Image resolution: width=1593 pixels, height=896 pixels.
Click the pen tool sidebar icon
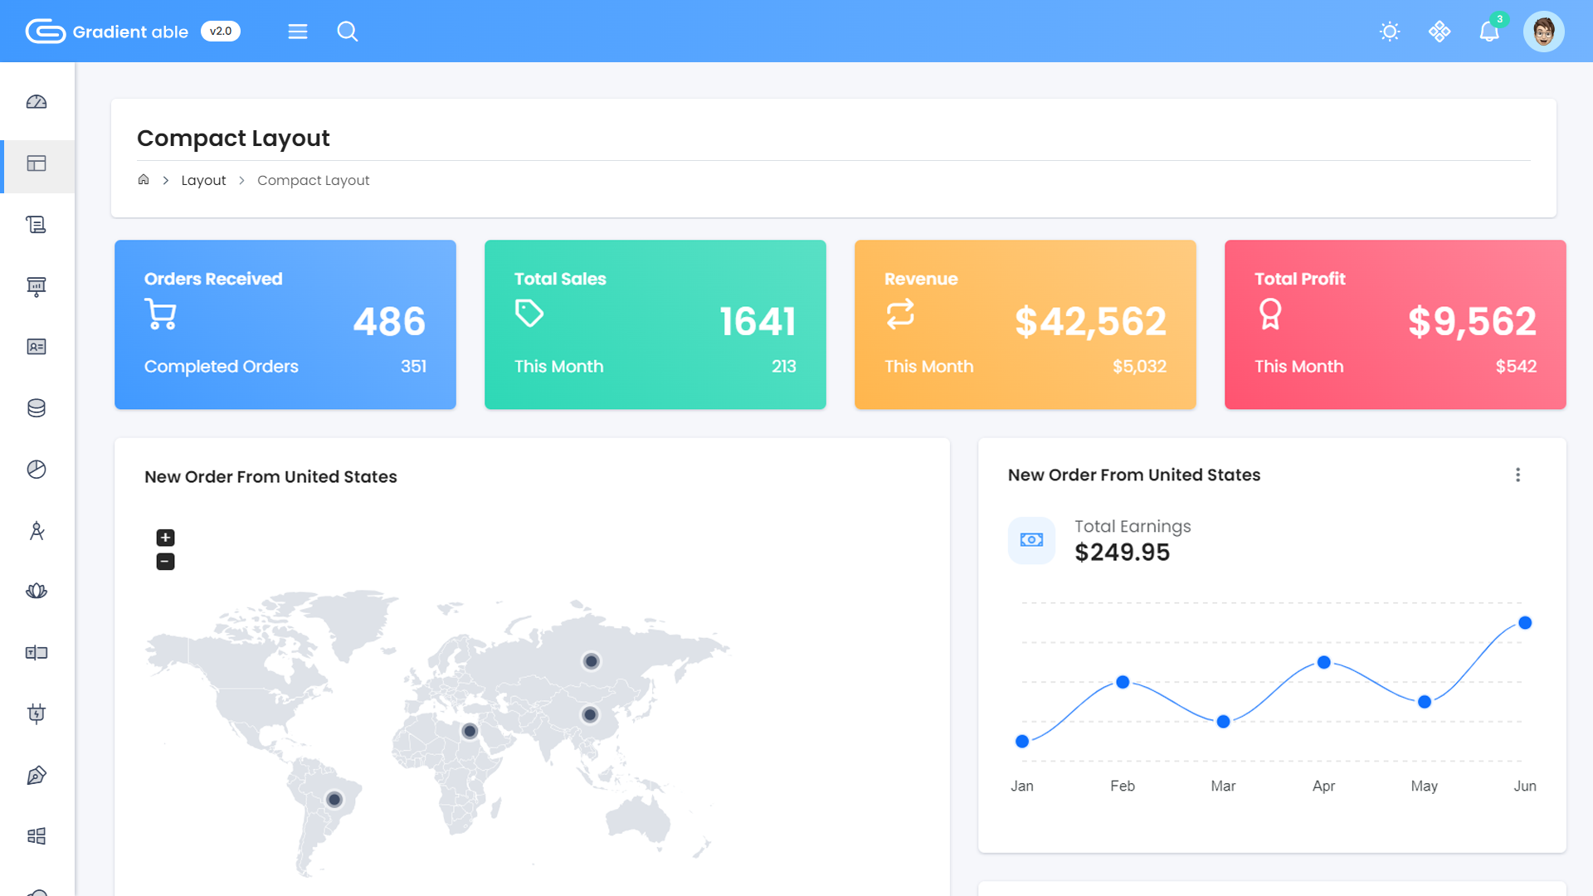(37, 776)
